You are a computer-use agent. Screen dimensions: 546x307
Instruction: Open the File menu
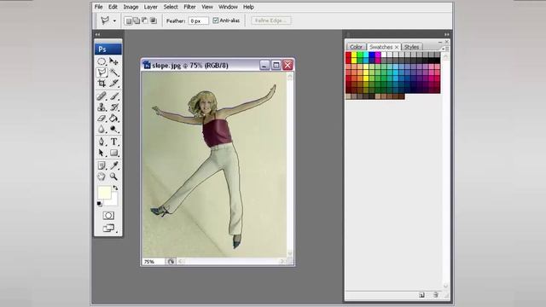[x=99, y=7]
